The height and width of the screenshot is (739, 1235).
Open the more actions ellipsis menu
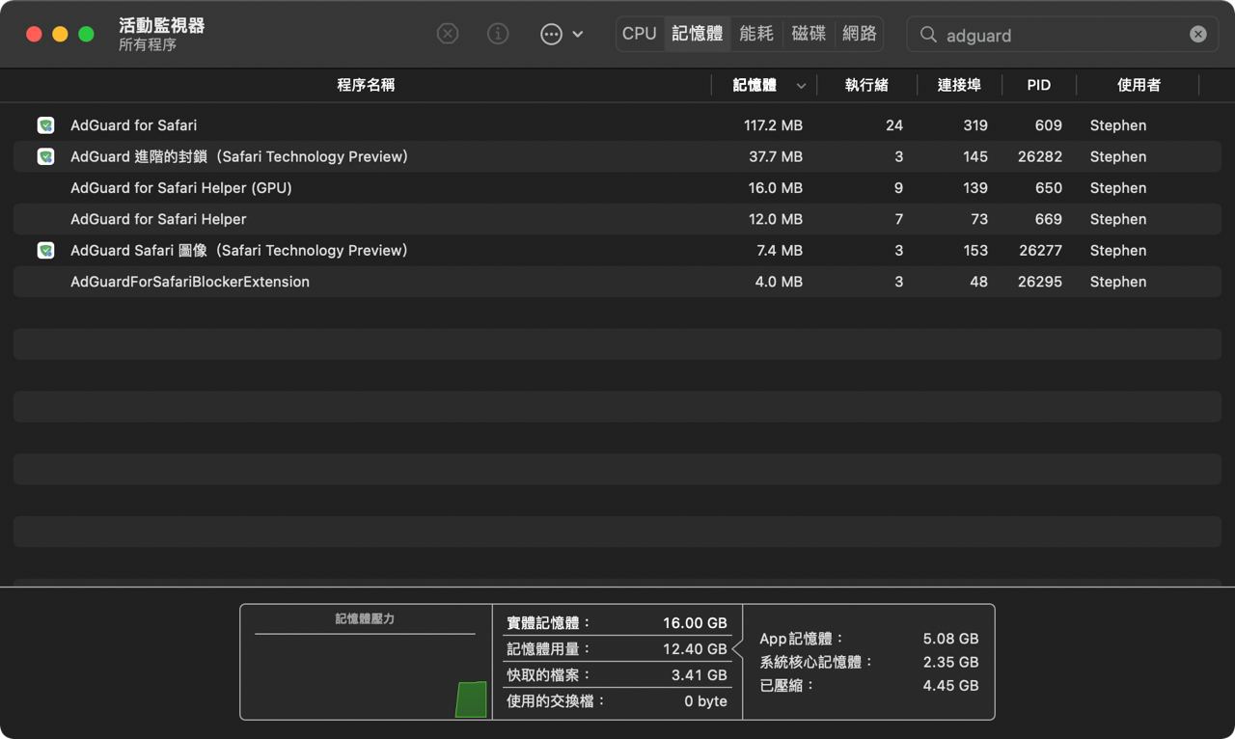[x=562, y=34]
